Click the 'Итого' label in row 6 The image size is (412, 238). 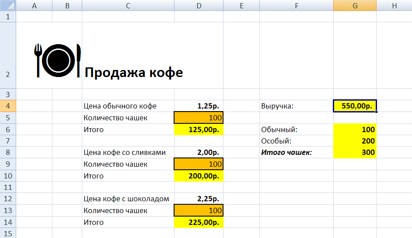point(128,129)
